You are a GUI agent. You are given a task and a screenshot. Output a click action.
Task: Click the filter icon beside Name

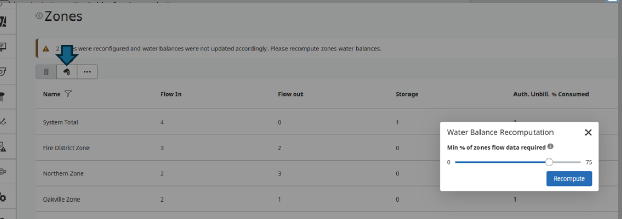pyautogui.click(x=68, y=94)
